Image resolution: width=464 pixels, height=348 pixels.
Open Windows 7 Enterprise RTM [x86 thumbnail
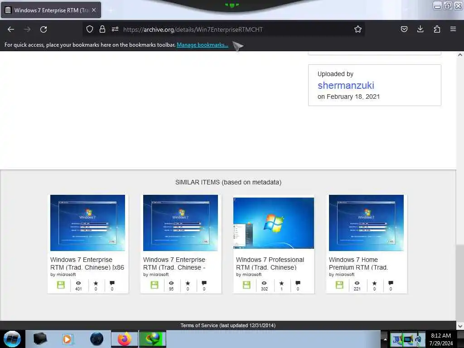pos(87,222)
